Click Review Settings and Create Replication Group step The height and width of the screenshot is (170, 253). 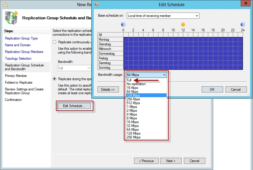tap(24, 91)
